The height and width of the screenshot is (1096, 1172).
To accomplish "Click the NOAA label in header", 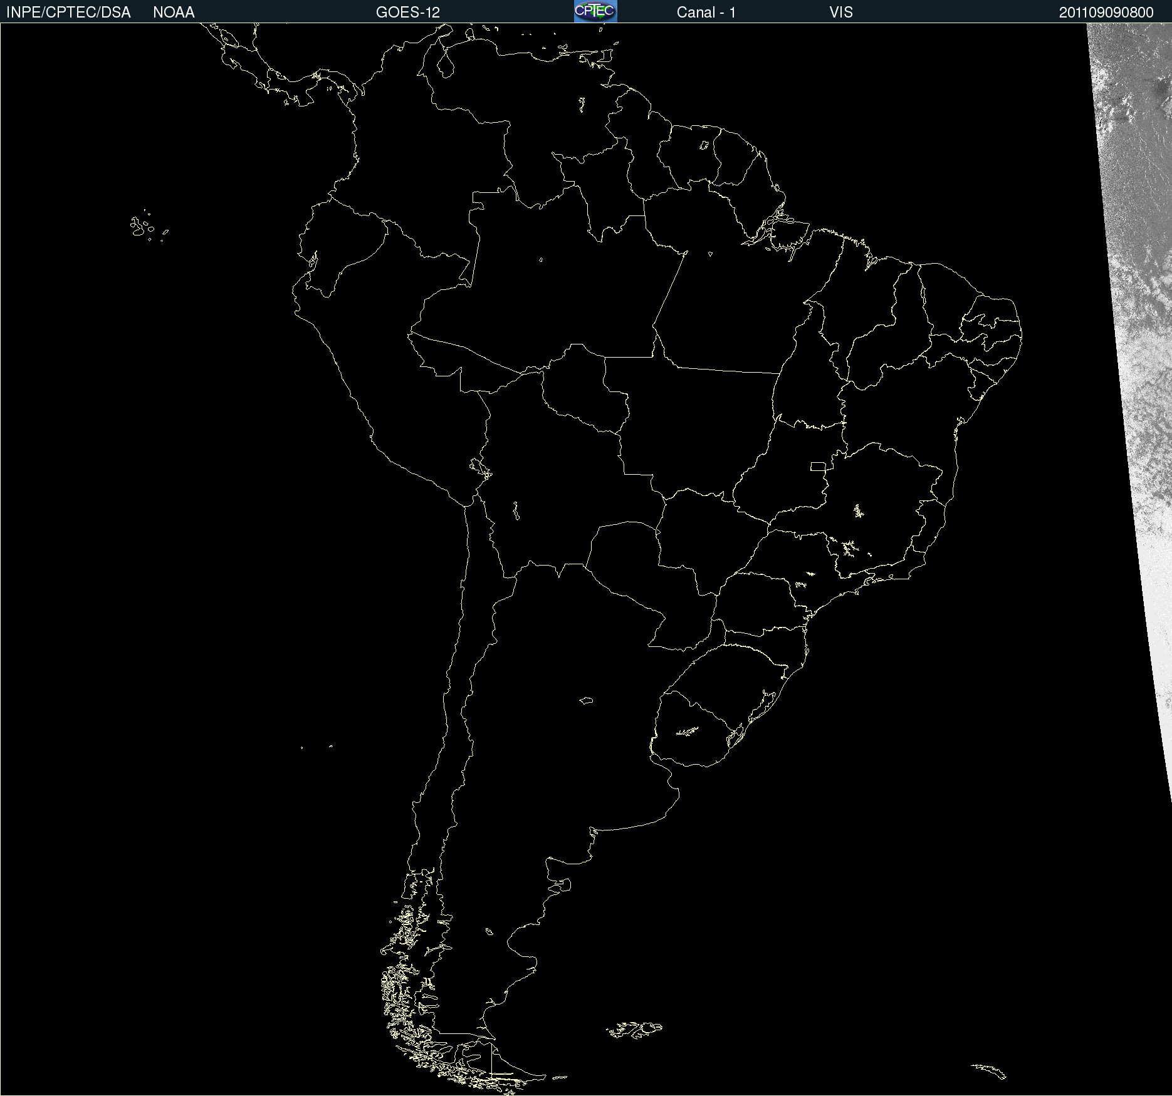I will 174,13.
